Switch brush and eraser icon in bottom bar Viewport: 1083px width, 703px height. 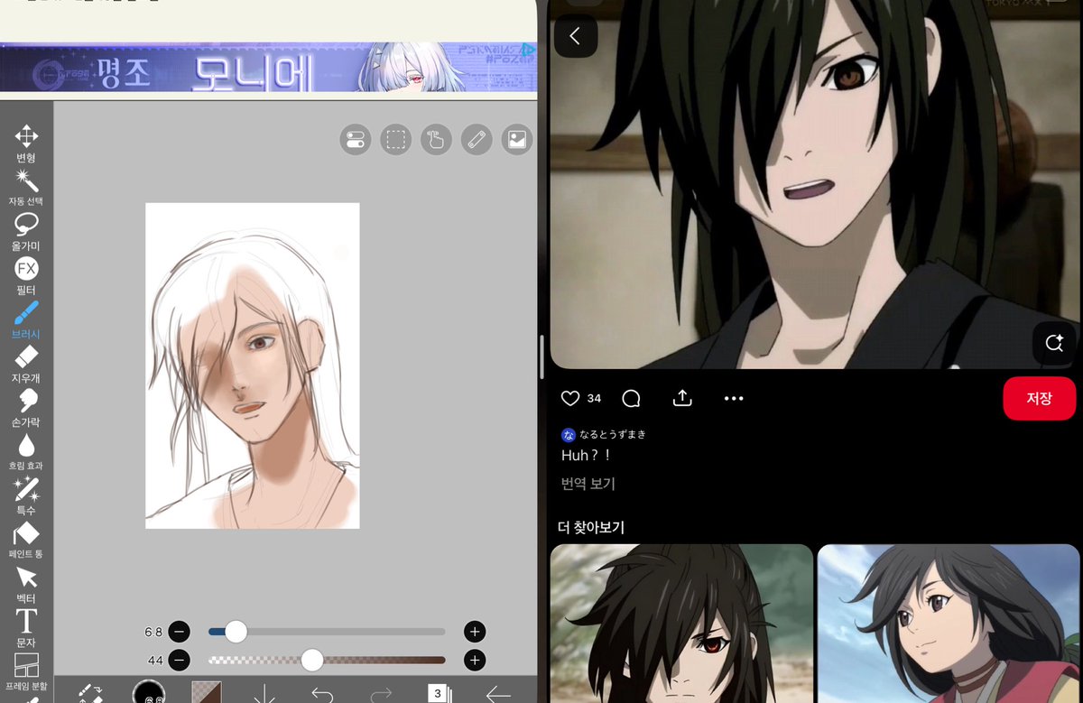pos(90,692)
